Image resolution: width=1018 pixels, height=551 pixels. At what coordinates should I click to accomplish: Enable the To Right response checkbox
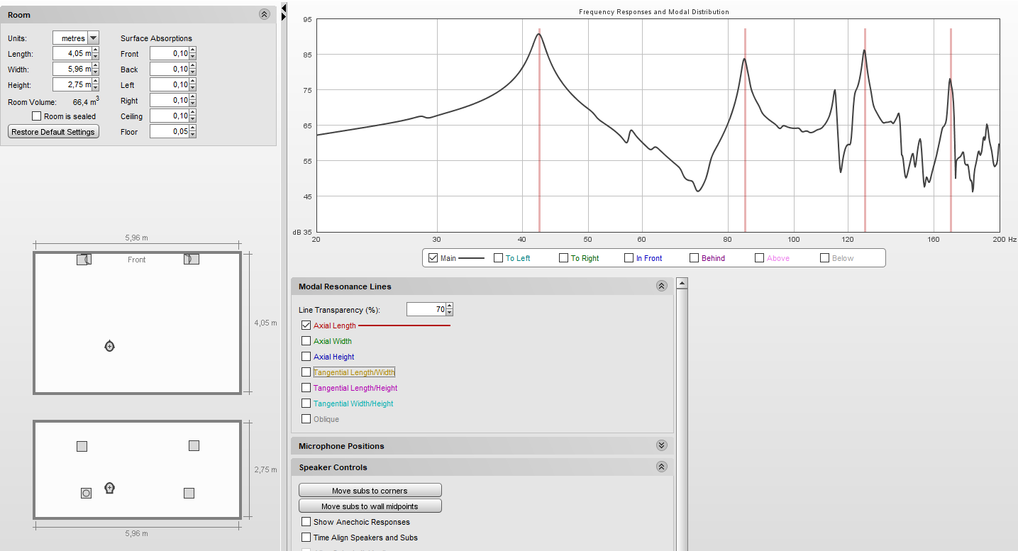pyautogui.click(x=563, y=258)
